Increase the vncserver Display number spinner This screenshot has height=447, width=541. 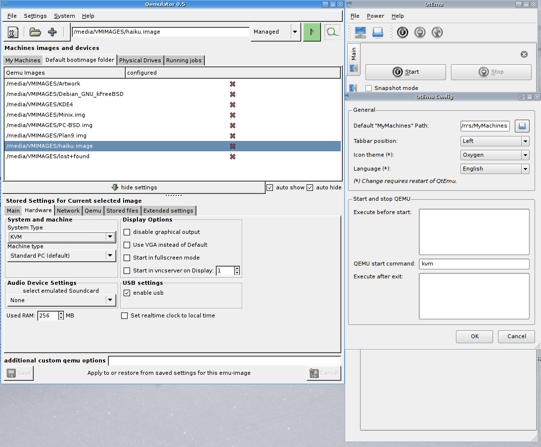tap(237, 268)
